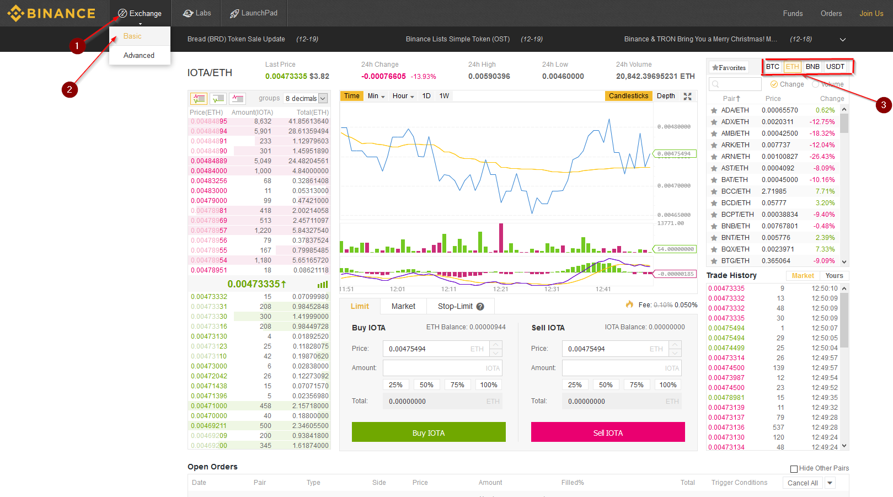Open the Labs section
The image size is (893, 497).
click(x=197, y=13)
